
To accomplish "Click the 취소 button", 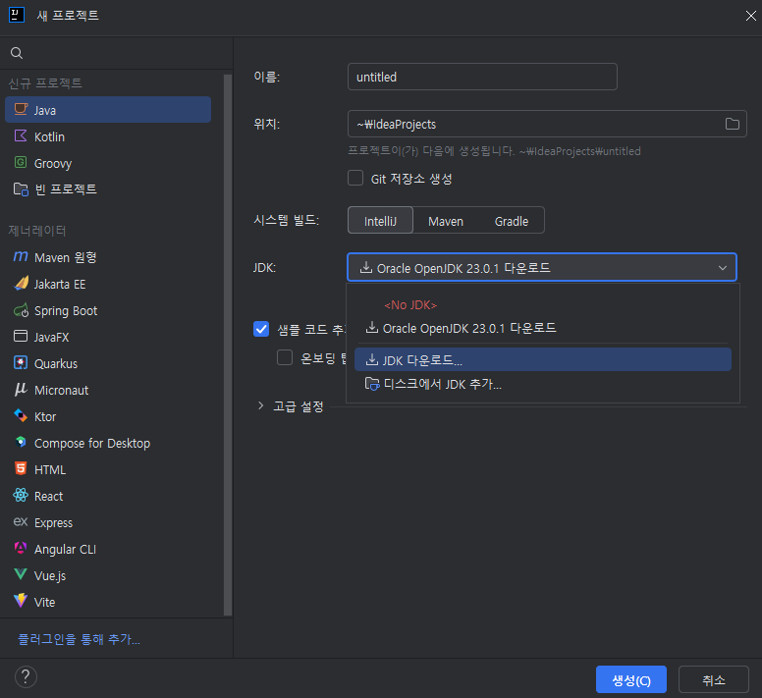I will tap(714, 679).
